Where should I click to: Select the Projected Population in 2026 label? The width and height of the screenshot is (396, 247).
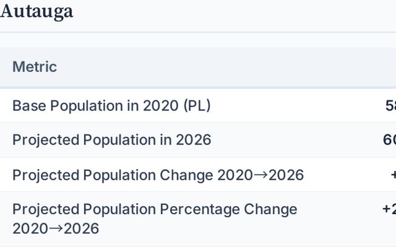click(111, 140)
